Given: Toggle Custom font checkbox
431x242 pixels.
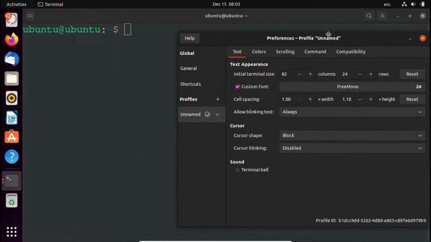Looking at the screenshot, I should (237, 87).
